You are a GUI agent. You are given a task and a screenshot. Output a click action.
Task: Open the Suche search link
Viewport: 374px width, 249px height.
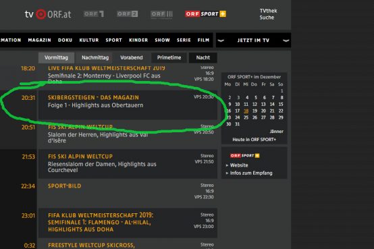coord(267,18)
